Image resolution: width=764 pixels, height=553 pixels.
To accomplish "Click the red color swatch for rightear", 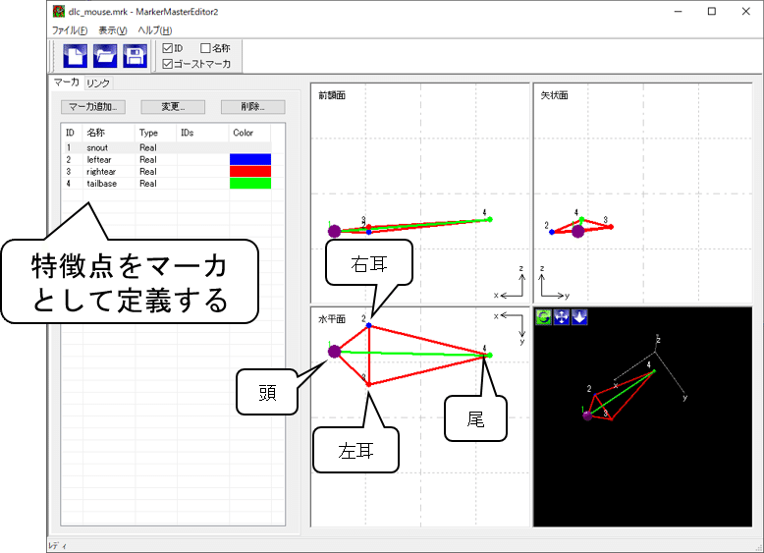I will (x=250, y=172).
